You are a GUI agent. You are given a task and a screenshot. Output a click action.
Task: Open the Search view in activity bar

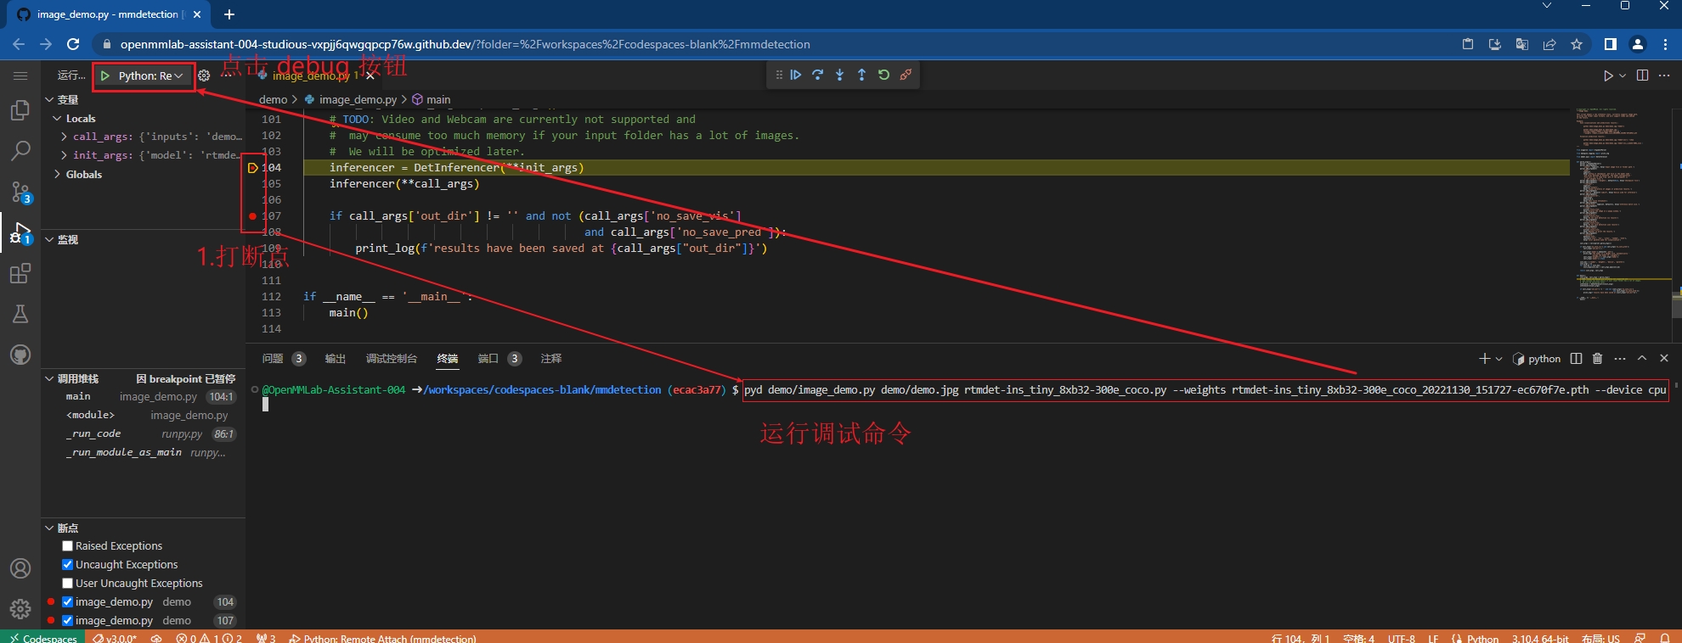click(x=20, y=151)
